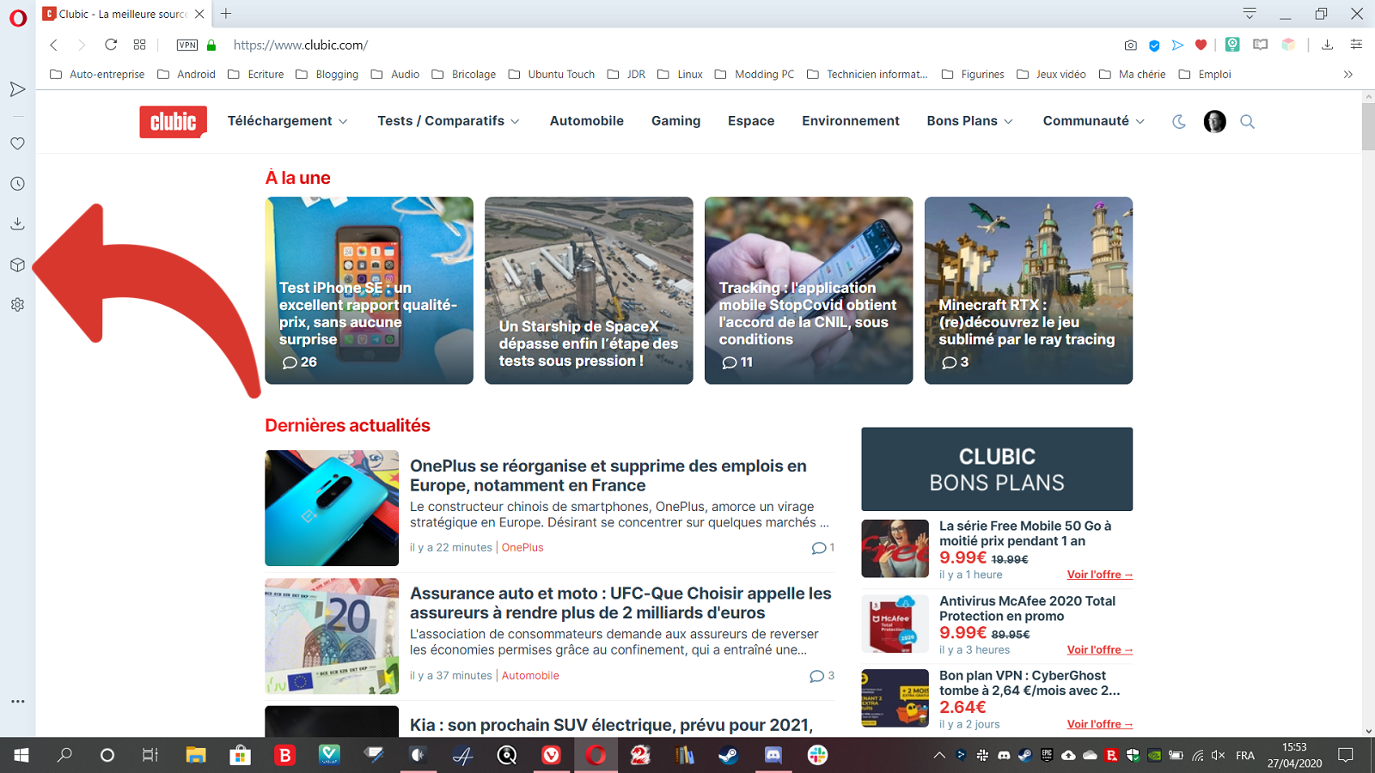Open the pastel cube extension icon
This screenshot has height=773, width=1375.
1288,45
